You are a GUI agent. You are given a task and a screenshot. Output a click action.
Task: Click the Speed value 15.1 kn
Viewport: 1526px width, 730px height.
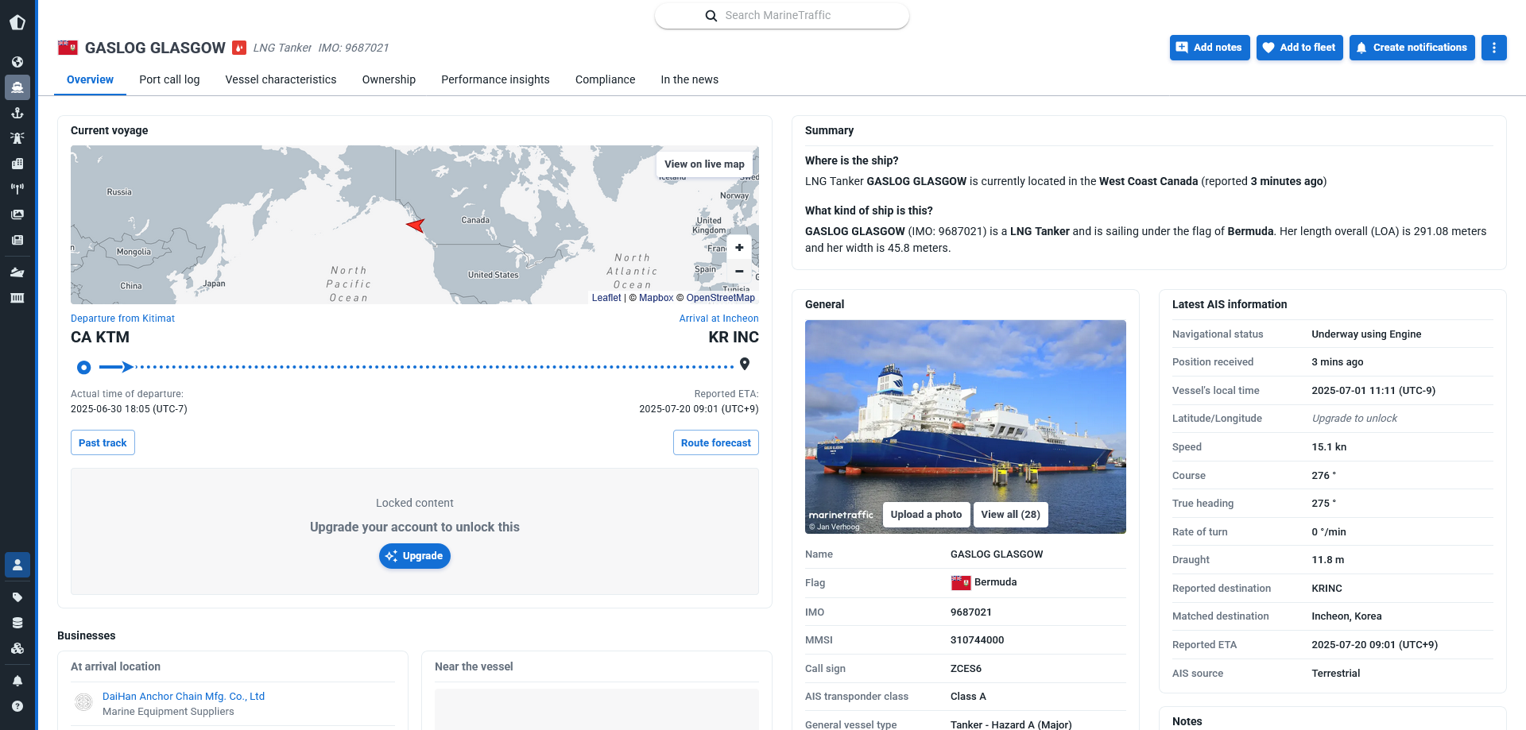[1329, 447]
